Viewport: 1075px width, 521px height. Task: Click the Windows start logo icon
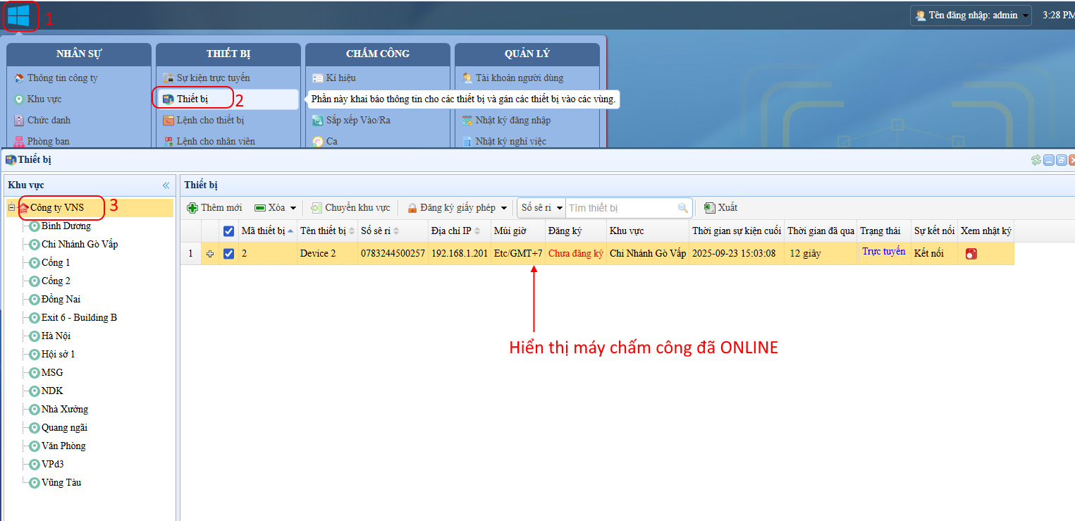(x=18, y=16)
